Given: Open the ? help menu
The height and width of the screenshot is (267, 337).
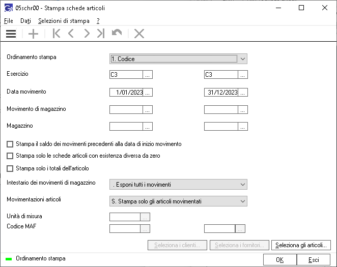Looking at the screenshot, I should tap(98, 21).
